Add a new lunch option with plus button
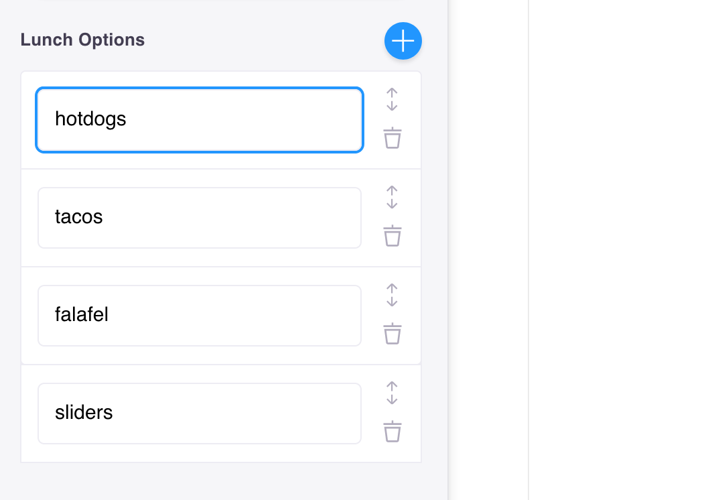The image size is (714, 500). pos(403,41)
